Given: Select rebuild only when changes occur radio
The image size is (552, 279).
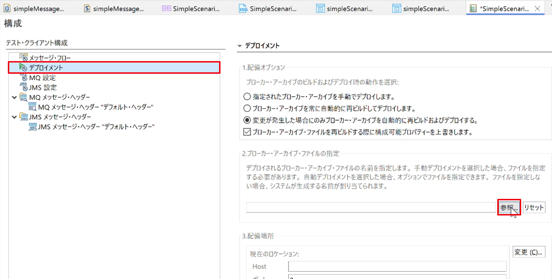Looking at the screenshot, I should pyautogui.click(x=247, y=120).
